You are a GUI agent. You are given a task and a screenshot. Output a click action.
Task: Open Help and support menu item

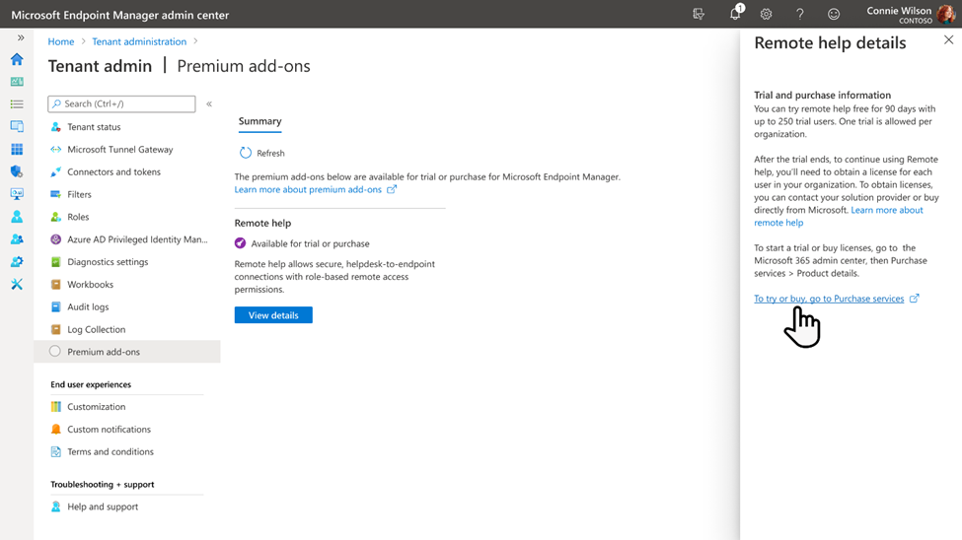point(103,506)
